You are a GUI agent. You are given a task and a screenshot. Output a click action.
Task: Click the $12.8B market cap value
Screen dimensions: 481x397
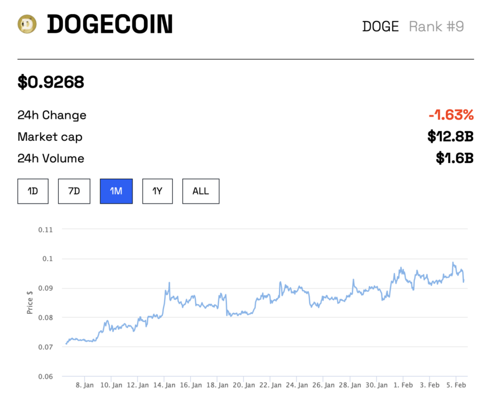(450, 136)
